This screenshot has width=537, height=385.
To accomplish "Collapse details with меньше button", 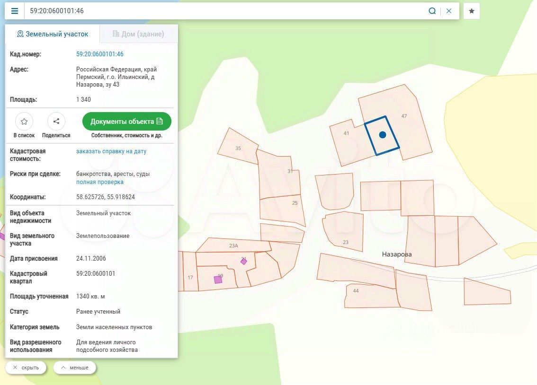I will pos(74,367).
